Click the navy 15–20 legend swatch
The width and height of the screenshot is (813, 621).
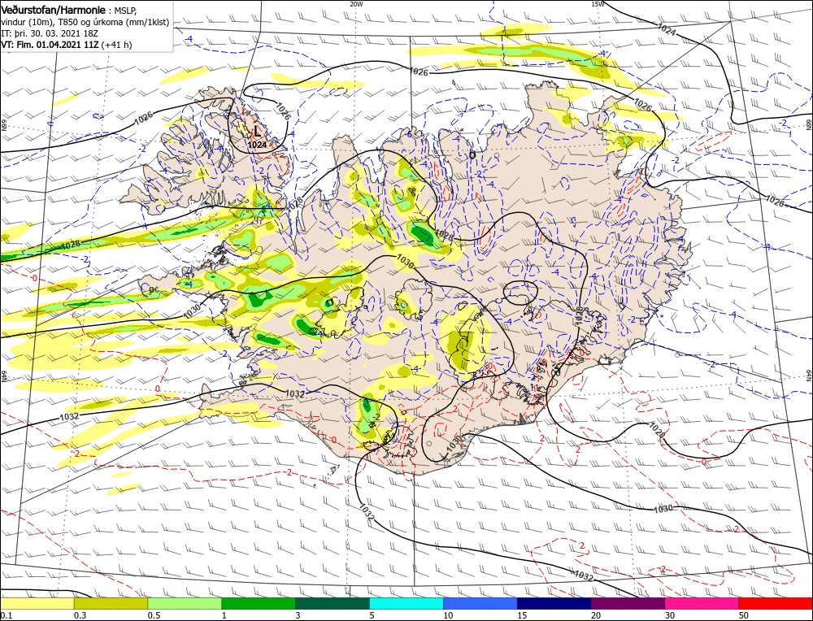point(554,603)
